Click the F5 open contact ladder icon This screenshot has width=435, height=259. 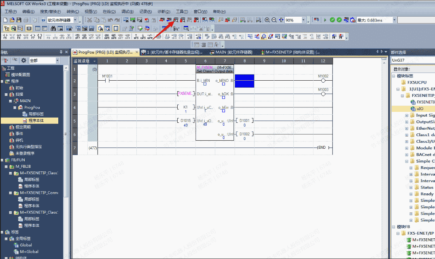[5, 36]
